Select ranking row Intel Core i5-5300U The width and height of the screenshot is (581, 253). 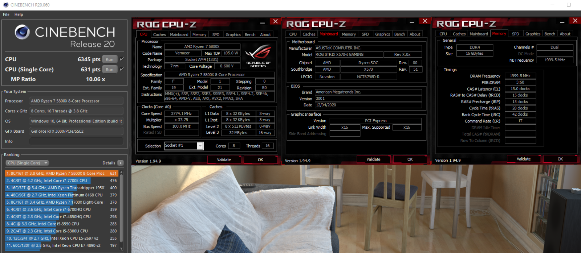[x=62, y=231]
